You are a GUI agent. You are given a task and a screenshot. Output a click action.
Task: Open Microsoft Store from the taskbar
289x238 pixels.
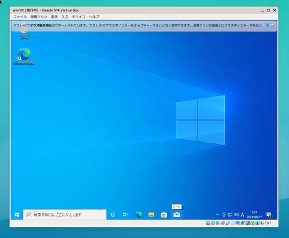pos(164,214)
